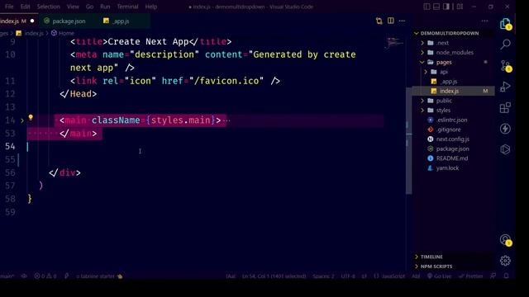Image resolution: width=529 pixels, height=297 pixels.
Task: Open the Run menu
Action: click(105, 7)
